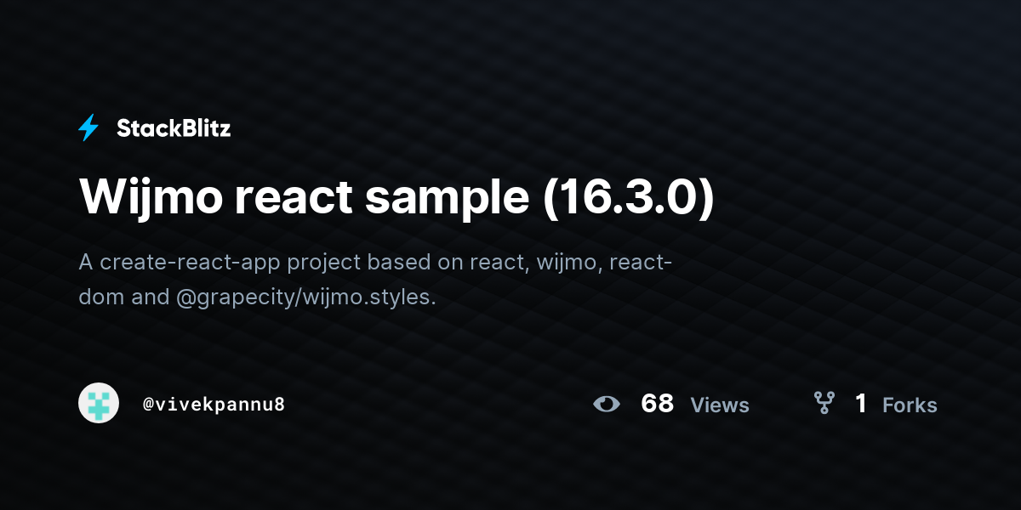Click the word Wijmo in the heading

point(150,198)
